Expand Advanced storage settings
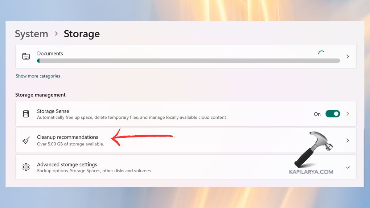 coord(347,167)
